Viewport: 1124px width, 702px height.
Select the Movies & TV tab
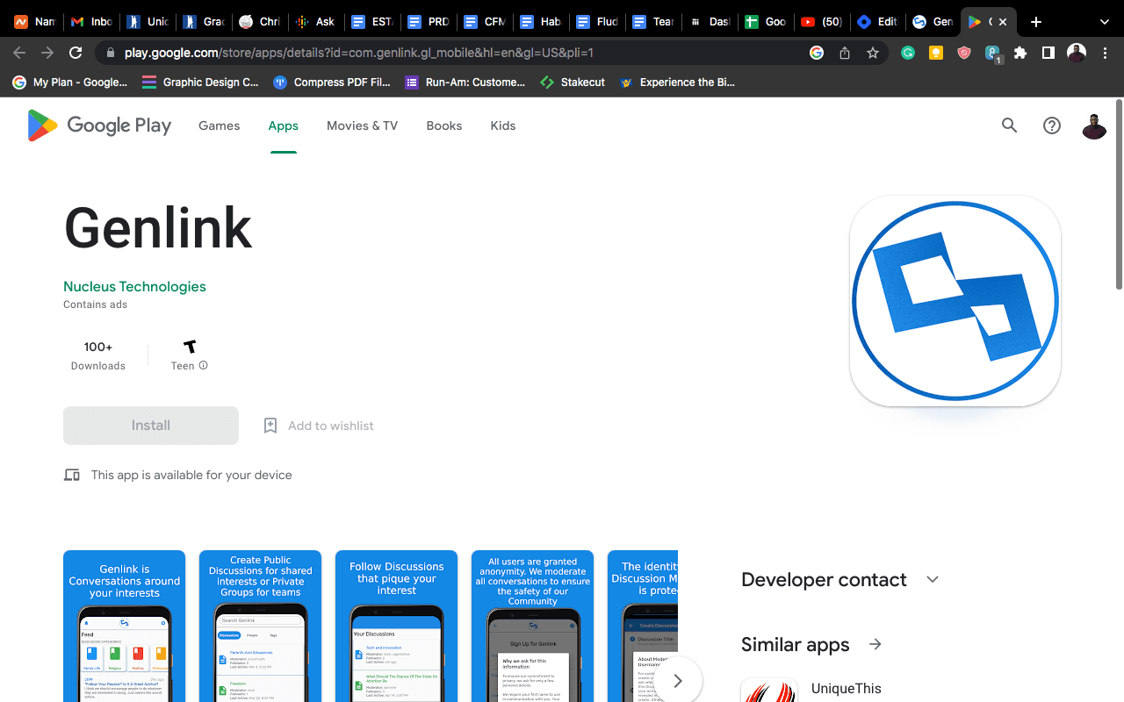click(x=362, y=125)
